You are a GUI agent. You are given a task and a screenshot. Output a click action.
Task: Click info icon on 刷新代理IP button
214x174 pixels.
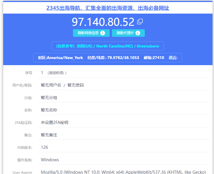pyautogui.click(x=138, y=33)
